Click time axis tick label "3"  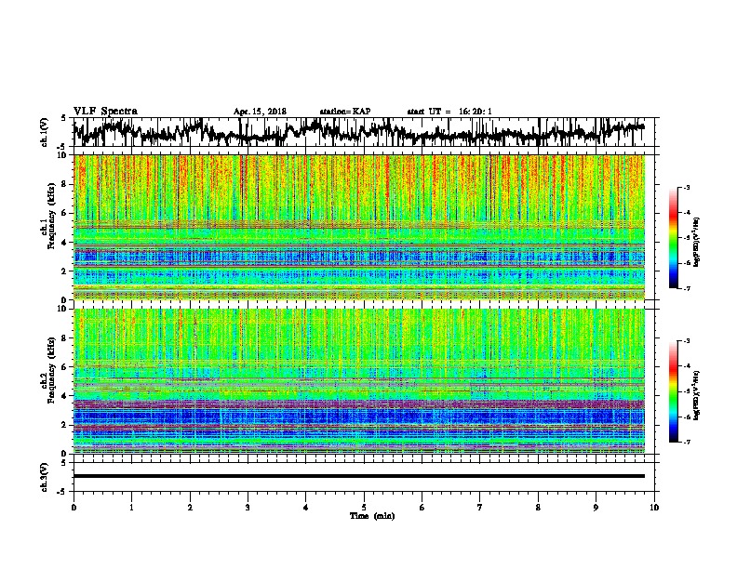click(248, 508)
